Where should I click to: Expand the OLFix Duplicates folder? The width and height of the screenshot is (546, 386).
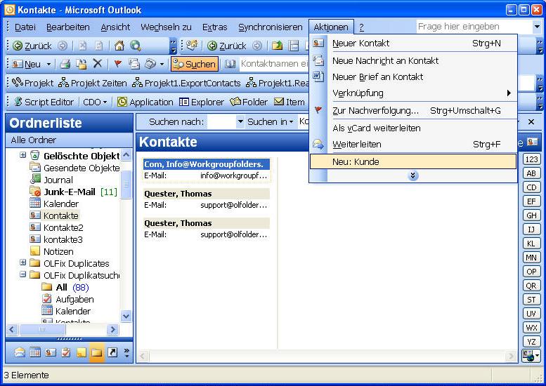tap(23, 262)
